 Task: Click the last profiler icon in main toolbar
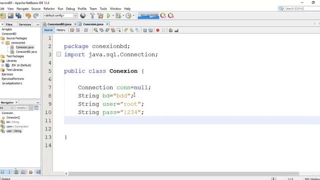[x=171, y=15]
